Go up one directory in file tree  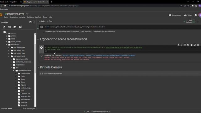[5, 32]
